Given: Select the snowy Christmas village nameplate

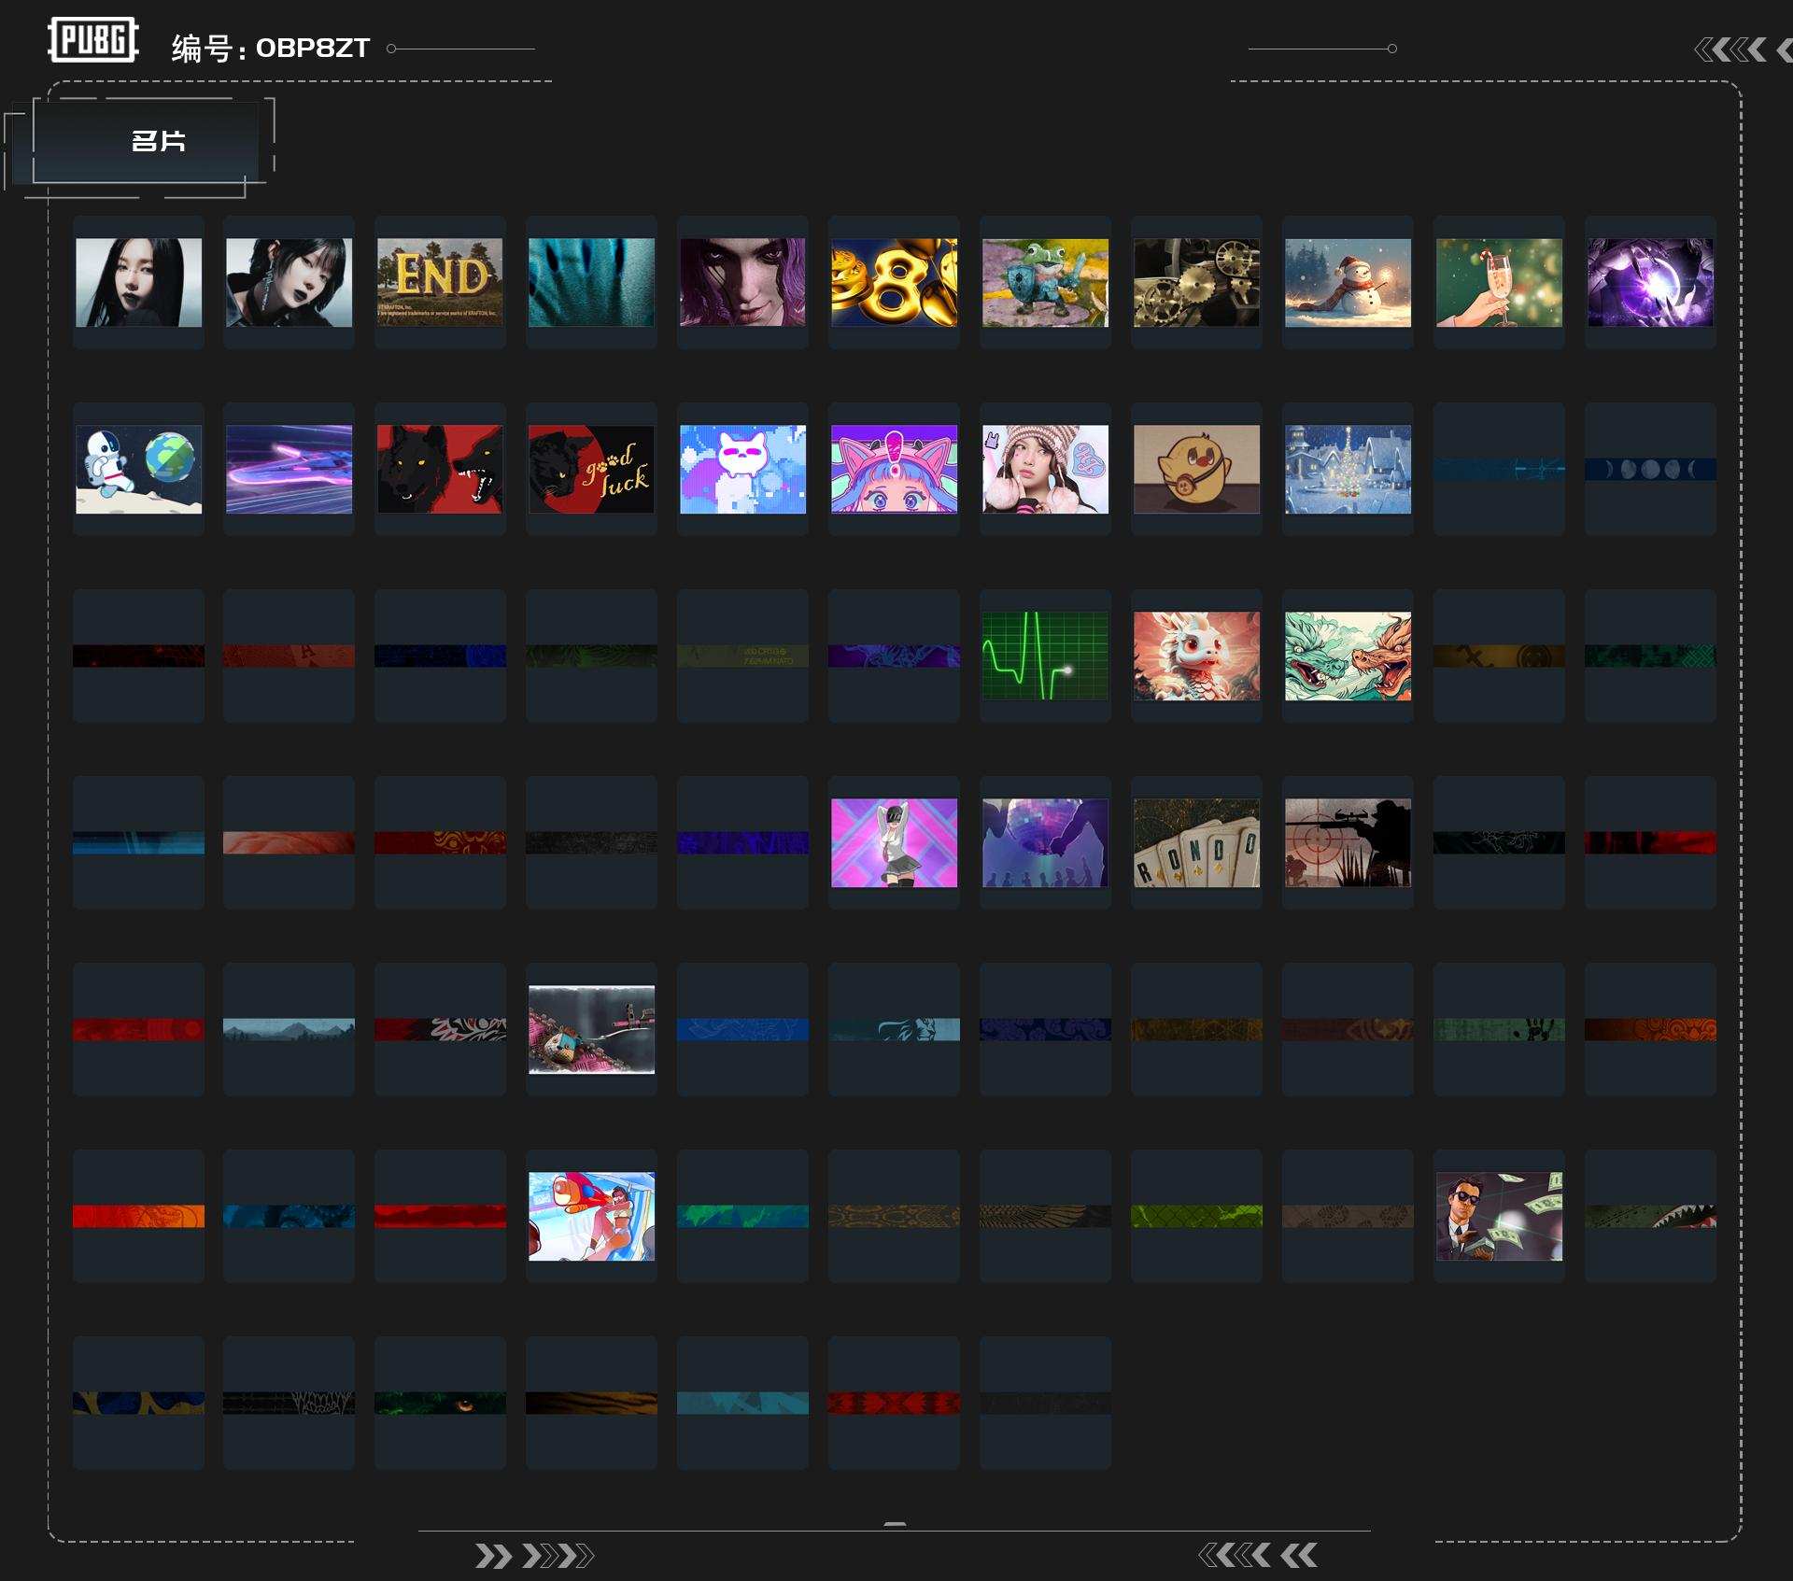Looking at the screenshot, I should coord(1348,469).
